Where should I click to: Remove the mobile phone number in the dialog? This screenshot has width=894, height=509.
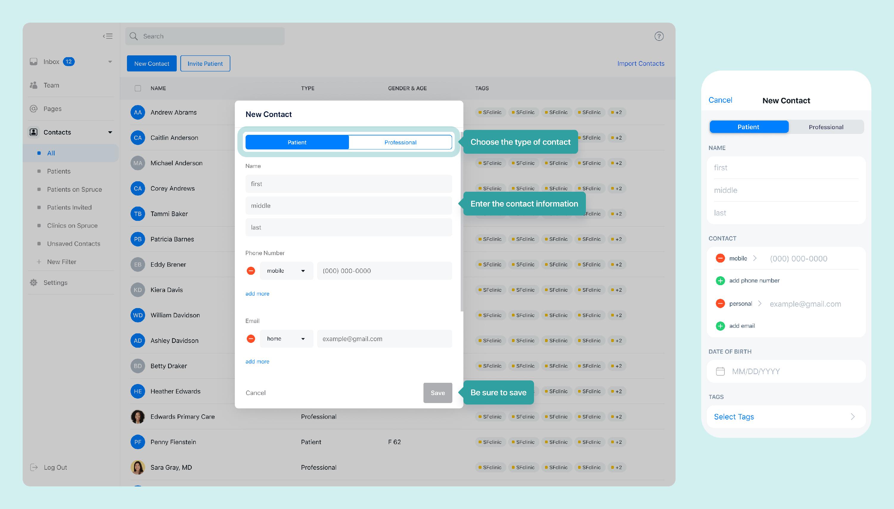tap(251, 271)
